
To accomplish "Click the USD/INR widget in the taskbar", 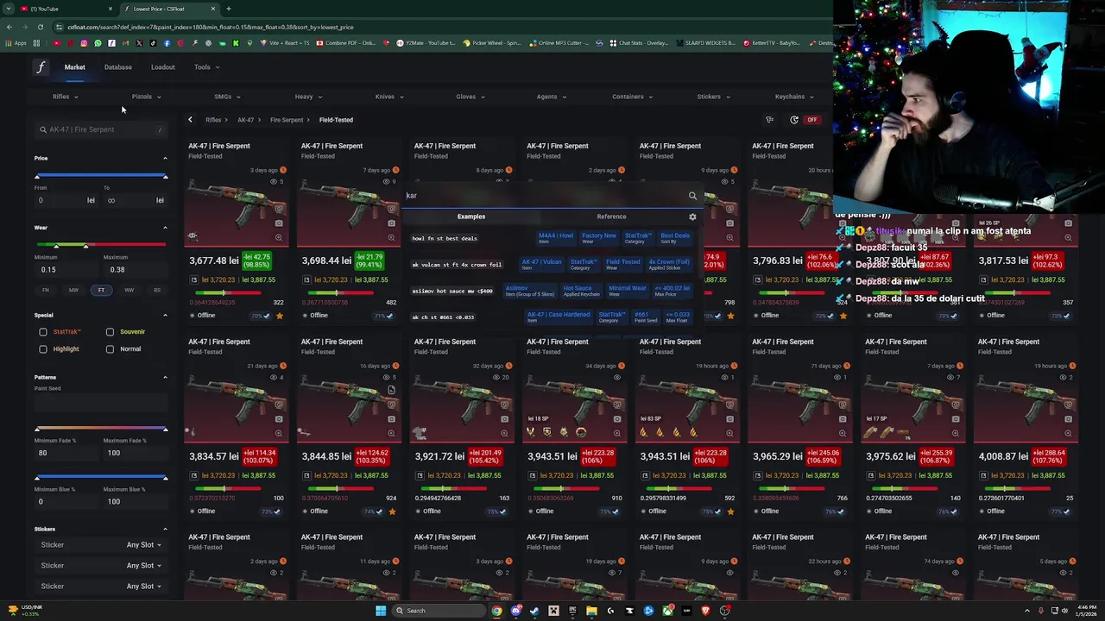I will click(x=24, y=611).
